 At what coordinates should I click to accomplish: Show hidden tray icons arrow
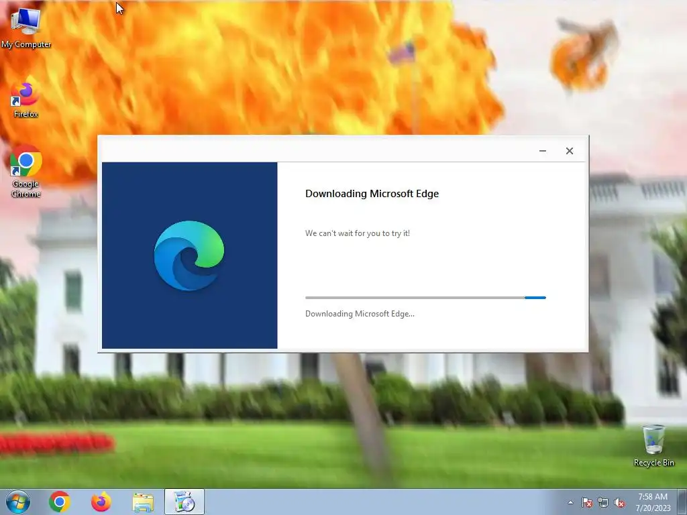click(570, 502)
